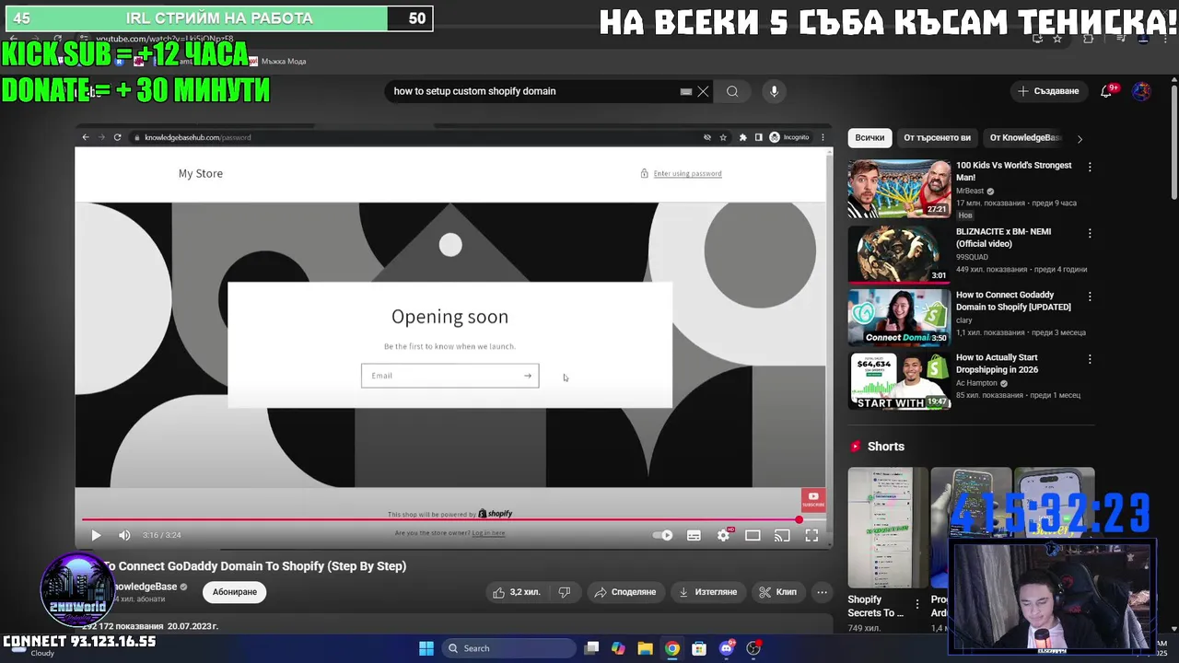Dislike the video with thumbs down

(x=565, y=592)
